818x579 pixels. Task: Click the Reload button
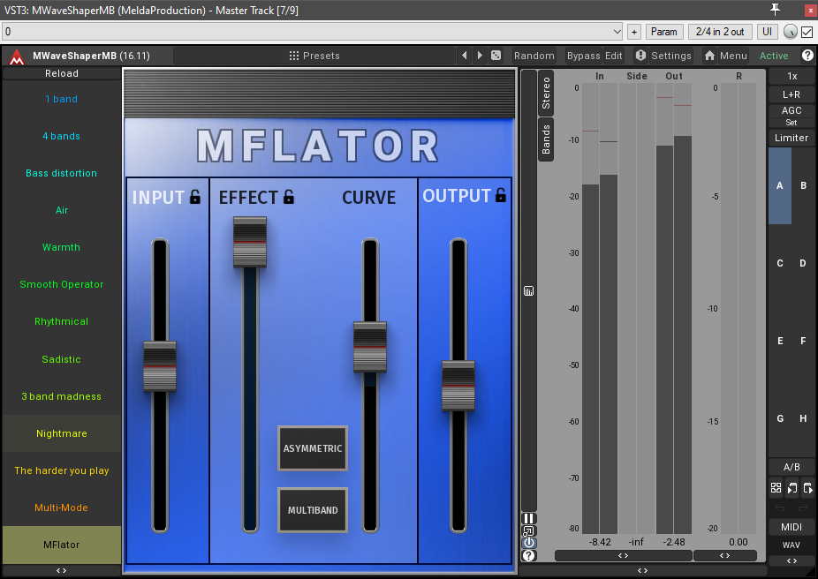click(62, 73)
